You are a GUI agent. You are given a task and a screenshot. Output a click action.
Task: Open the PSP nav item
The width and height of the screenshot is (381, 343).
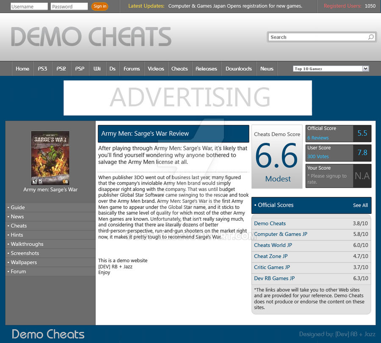[x=80, y=69]
